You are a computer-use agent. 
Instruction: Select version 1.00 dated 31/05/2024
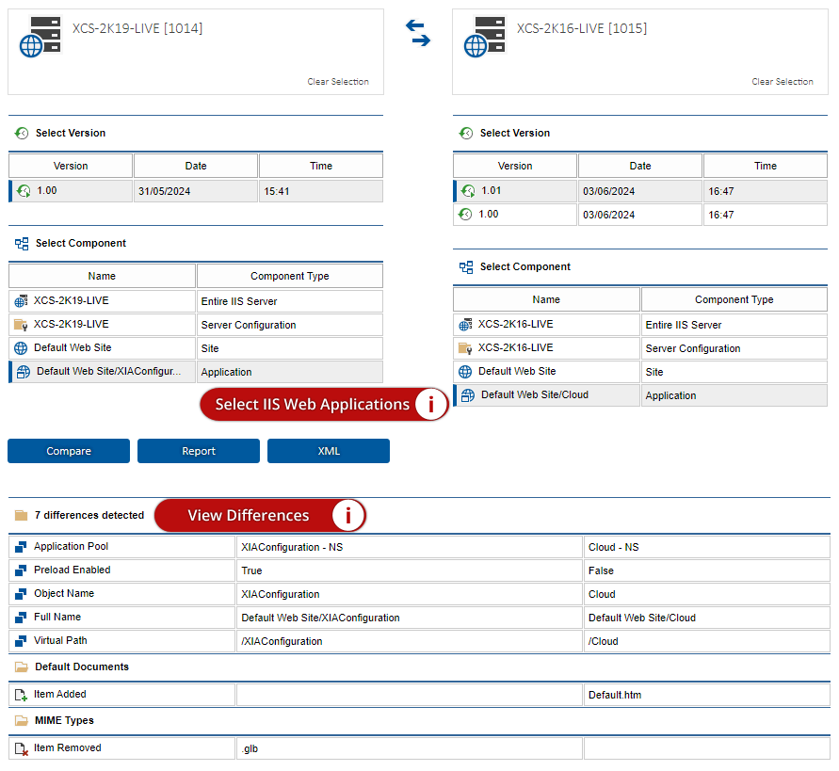click(x=71, y=191)
